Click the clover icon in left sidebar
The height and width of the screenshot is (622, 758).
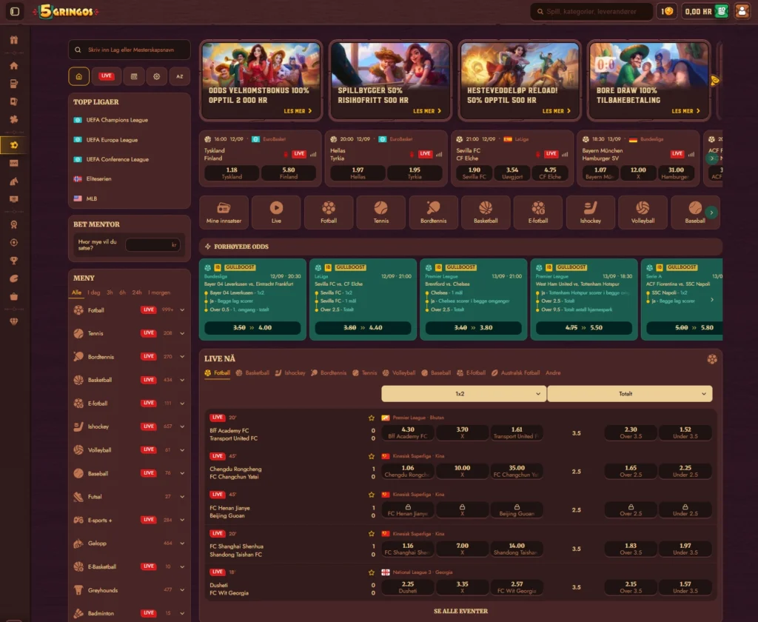(14, 119)
